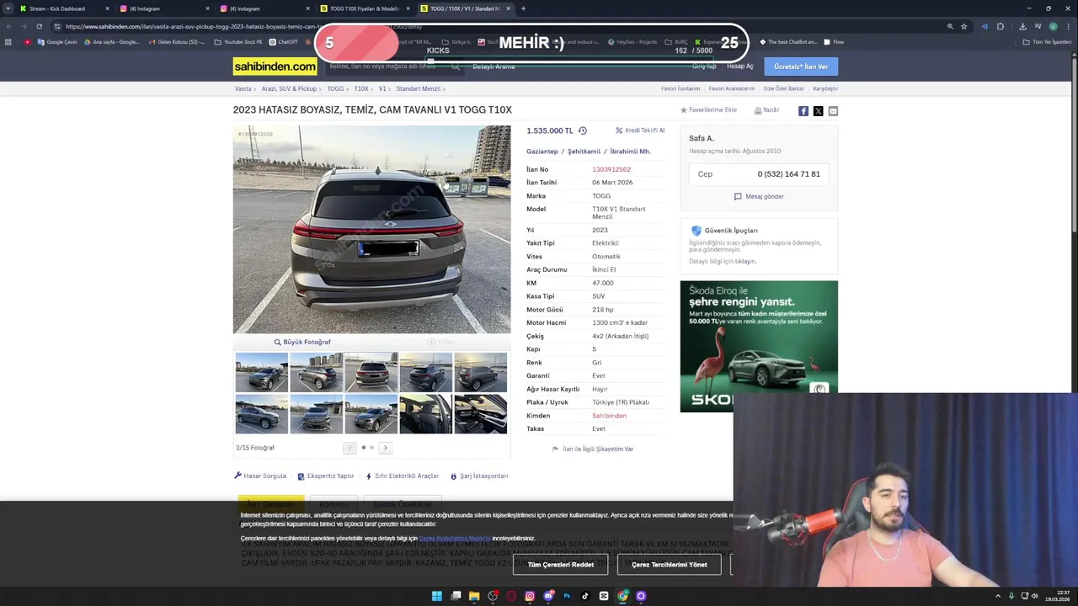Open TikTok app in taskbar
Image resolution: width=1078 pixels, height=606 pixels.
pyautogui.click(x=585, y=596)
